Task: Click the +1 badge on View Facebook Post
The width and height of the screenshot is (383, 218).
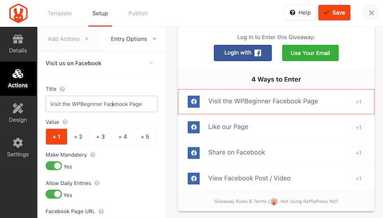Action: (359, 179)
